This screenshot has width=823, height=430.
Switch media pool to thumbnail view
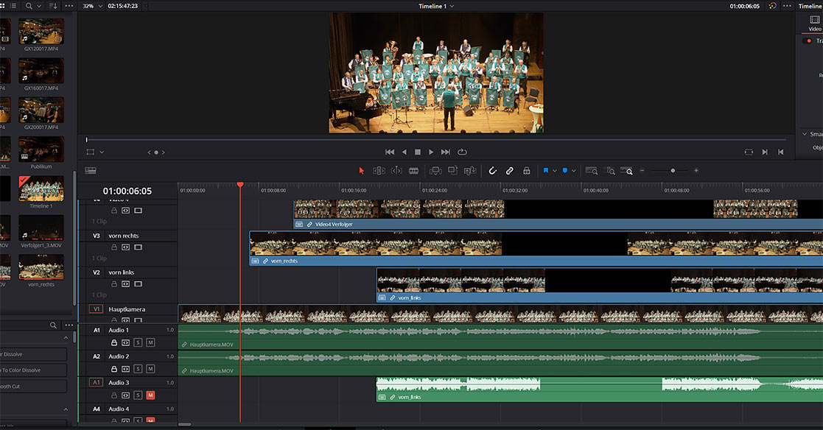click(x=1, y=6)
